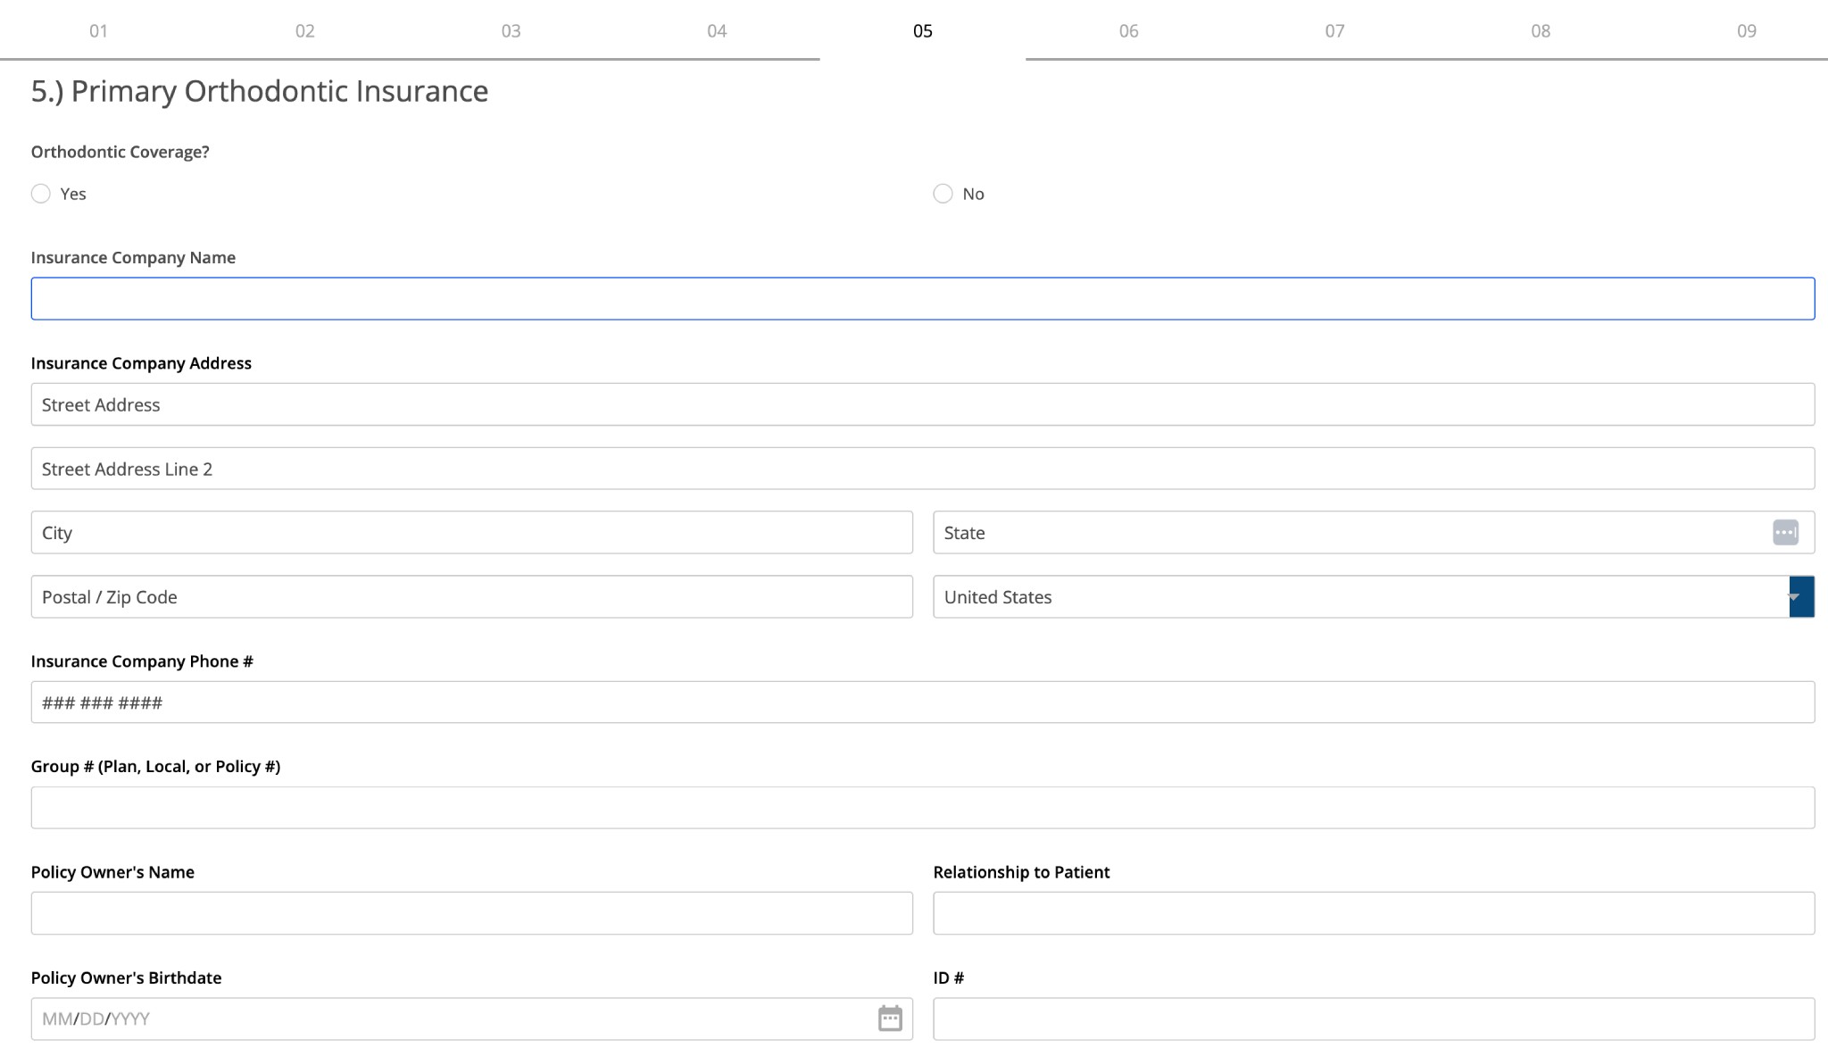Select Yes for Orthodontic Coverage
The image size is (1828, 1056).
[41, 194]
